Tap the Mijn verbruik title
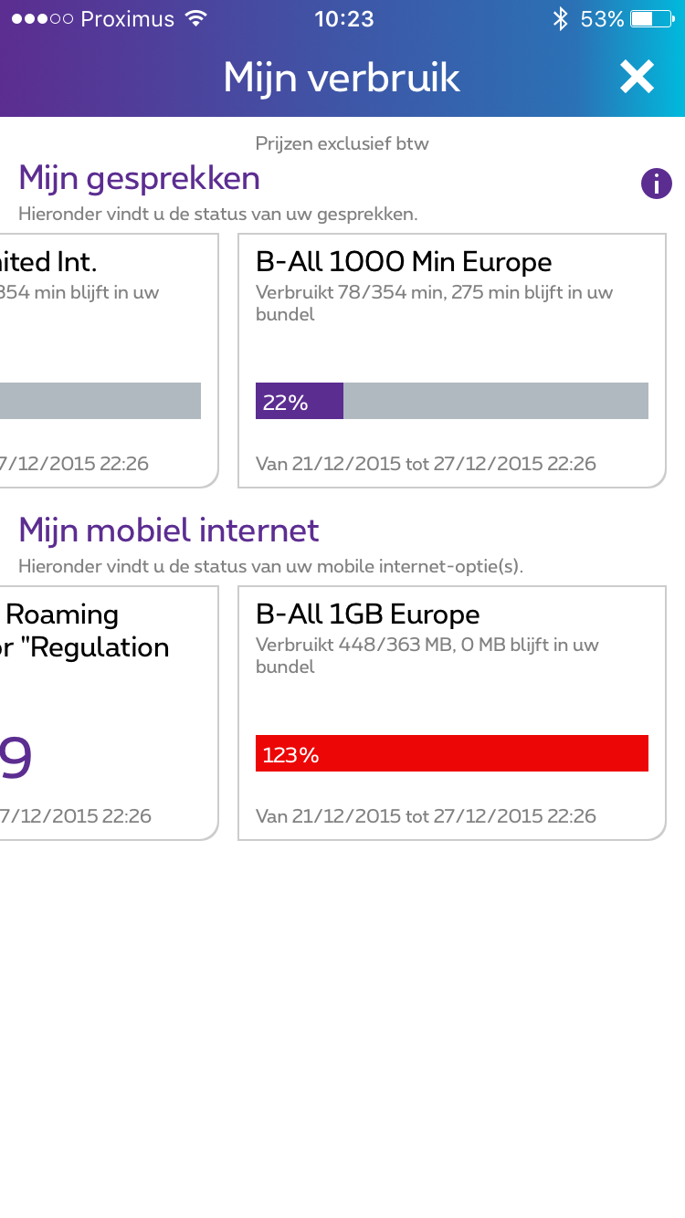 click(342, 78)
